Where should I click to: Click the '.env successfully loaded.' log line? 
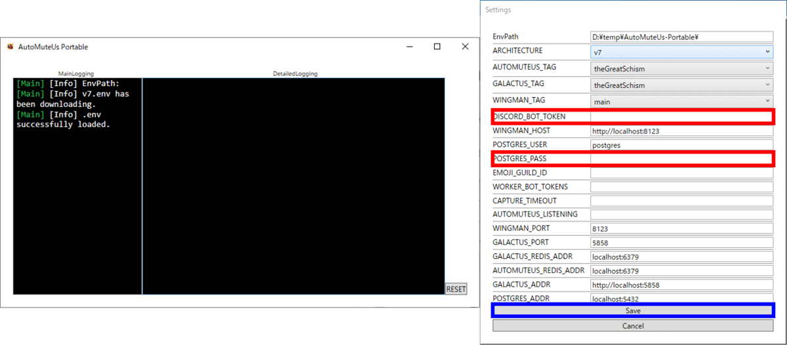click(63, 119)
